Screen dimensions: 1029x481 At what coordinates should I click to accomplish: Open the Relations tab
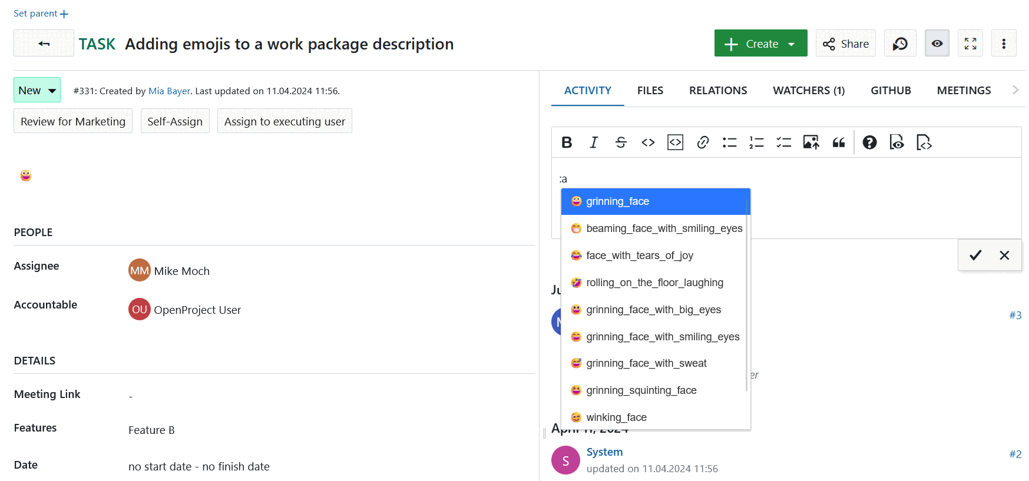717,91
